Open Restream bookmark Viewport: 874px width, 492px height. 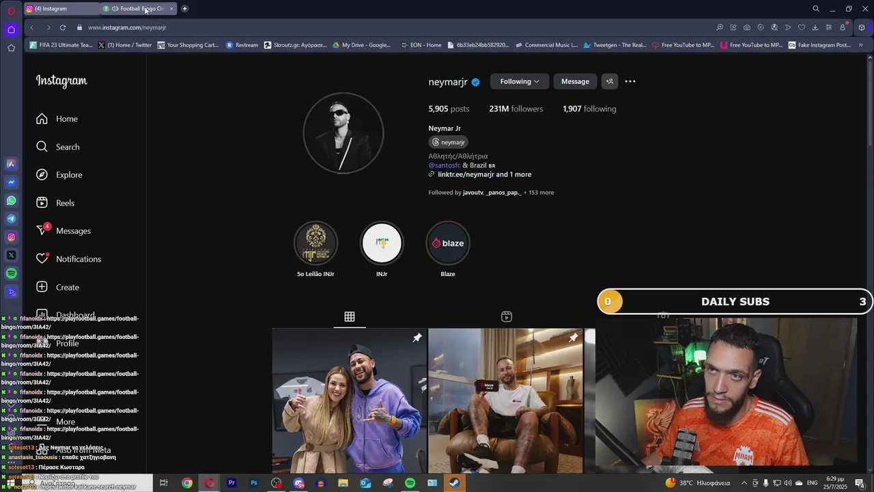(x=242, y=45)
